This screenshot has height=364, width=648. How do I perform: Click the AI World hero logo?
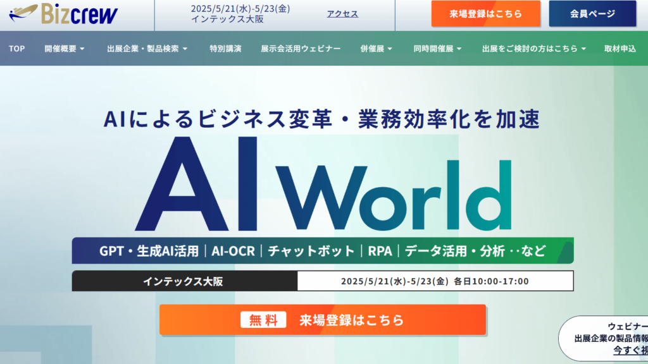pos(323,184)
